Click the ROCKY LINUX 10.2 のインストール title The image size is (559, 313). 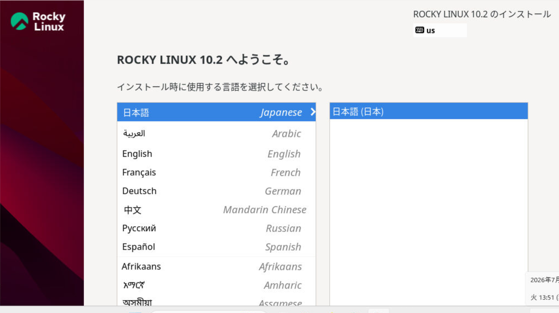pyautogui.click(x=482, y=14)
